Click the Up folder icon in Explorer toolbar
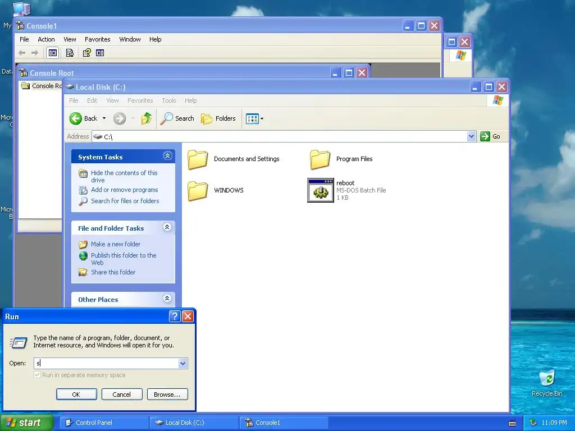Image resolution: width=575 pixels, height=431 pixels. [147, 118]
